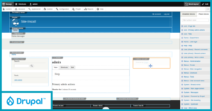This screenshot has width=212, height=111.
Task: Select Menus : Shortcuts block
Action: pos(191,73)
